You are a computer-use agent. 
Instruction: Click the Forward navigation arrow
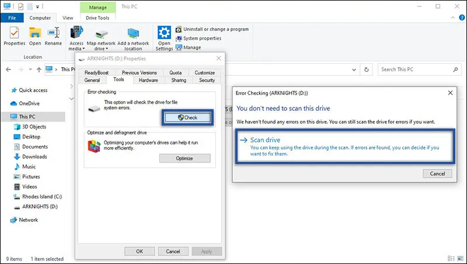coord(20,70)
